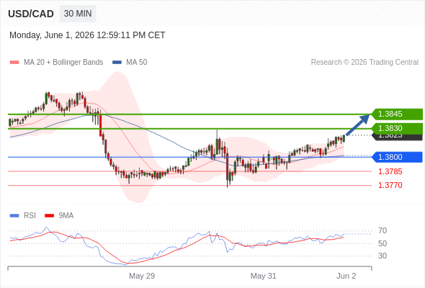The height and width of the screenshot is (288, 425).
Task: Click the RSI legend label
Action: 30,216
